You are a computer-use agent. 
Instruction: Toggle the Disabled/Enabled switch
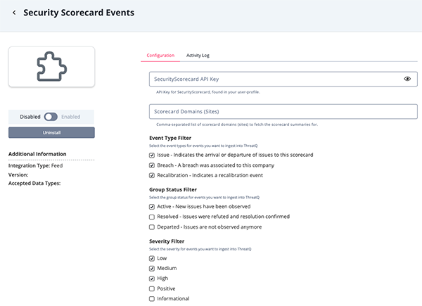(51, 117)
